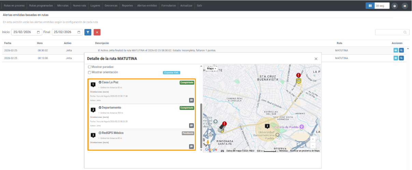The width and height of the screenshot is (412, 170).
Task: Click keyboard shortcuts icon on map footer
Action: (x=223, y=151)
